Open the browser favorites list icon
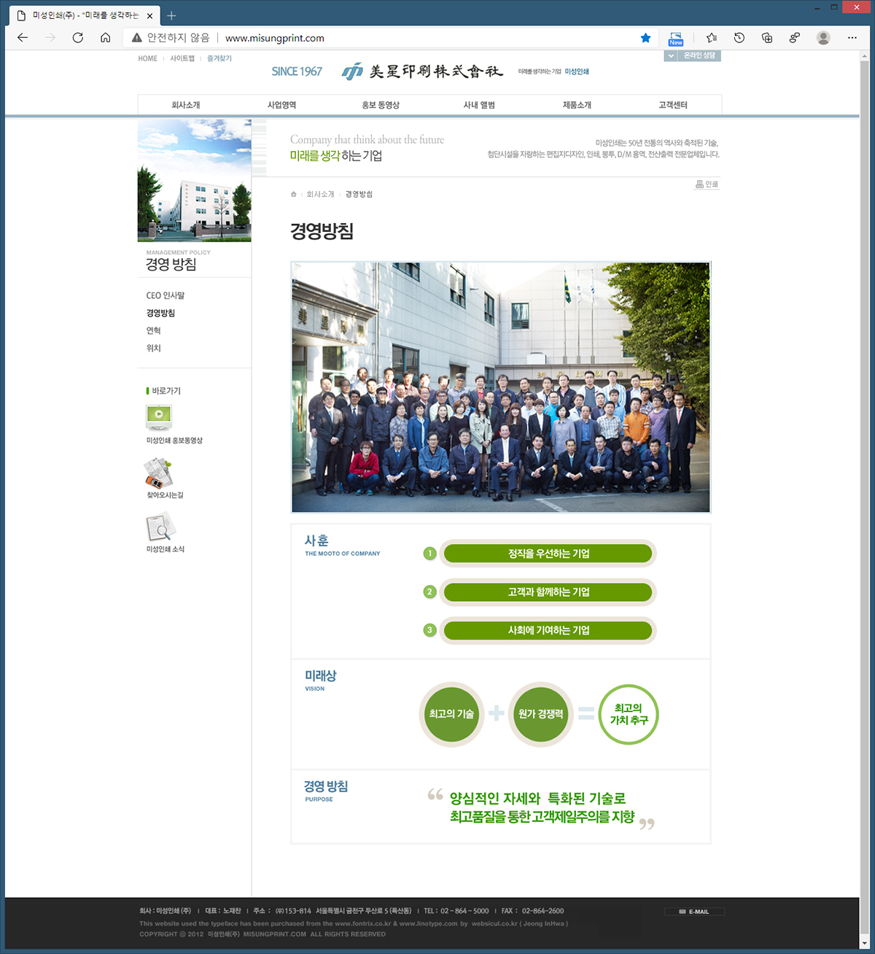Image resolution: width=875 pixels, height=954 pixels. click(x=712, y=38)
